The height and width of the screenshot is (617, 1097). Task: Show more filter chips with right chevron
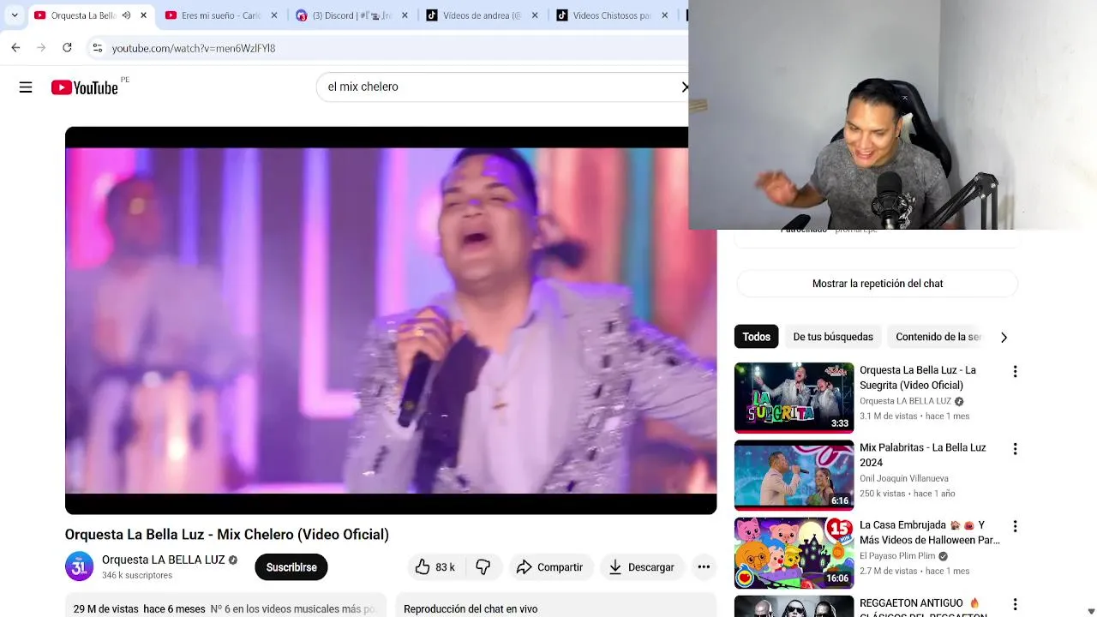pos(1004,338)
